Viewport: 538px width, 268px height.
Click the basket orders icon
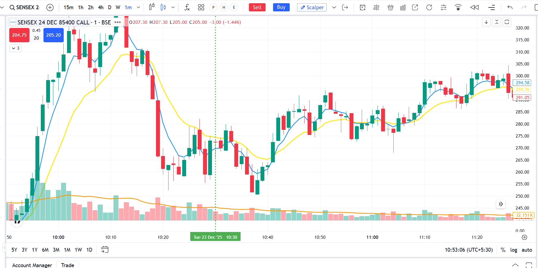390,7
